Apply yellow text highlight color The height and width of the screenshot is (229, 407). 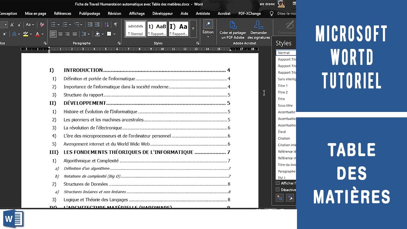click(x=26, y=34)
